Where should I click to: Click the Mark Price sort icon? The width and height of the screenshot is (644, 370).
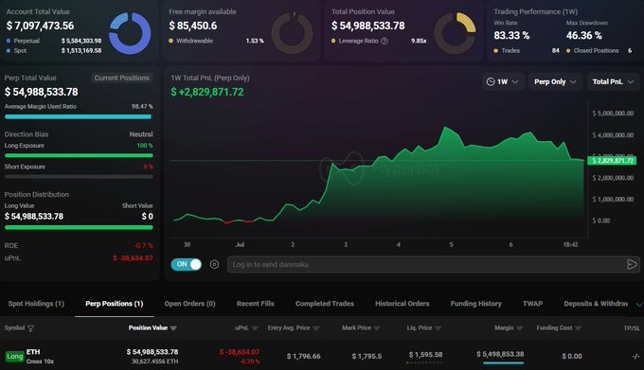pyautogui.click(x=377, y=328)
